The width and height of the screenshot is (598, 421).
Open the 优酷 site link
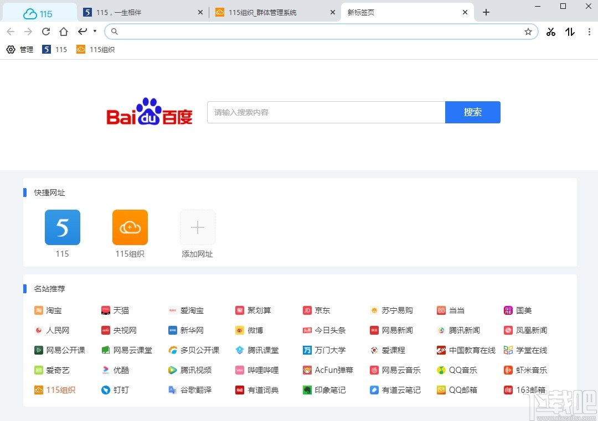click(115, 370)
